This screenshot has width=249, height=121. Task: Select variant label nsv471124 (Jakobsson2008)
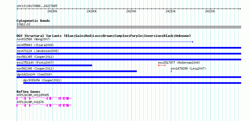coord(38,51)
